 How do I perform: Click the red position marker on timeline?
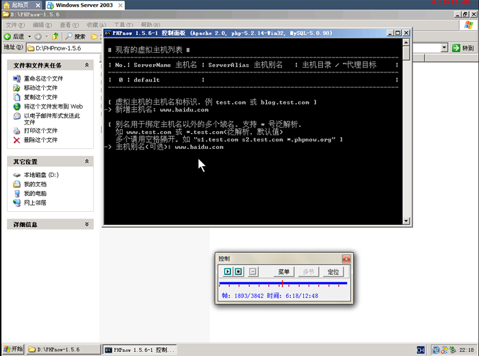[x=282, y=284]
